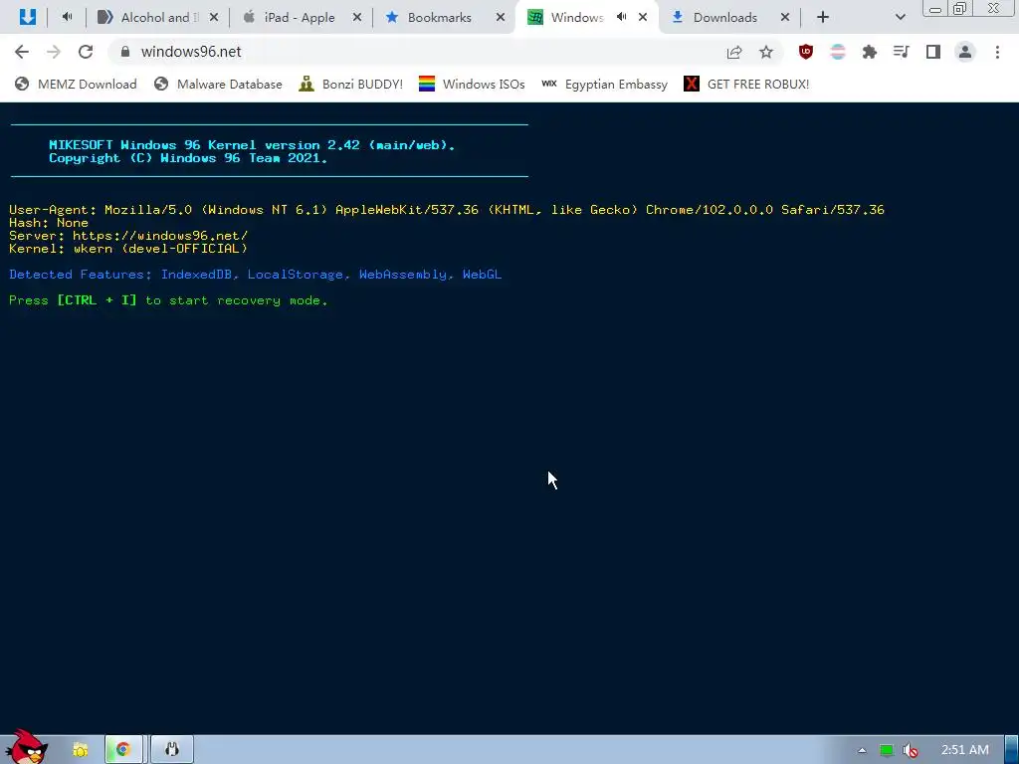Close the Bookmarks tab

point(500,18)
